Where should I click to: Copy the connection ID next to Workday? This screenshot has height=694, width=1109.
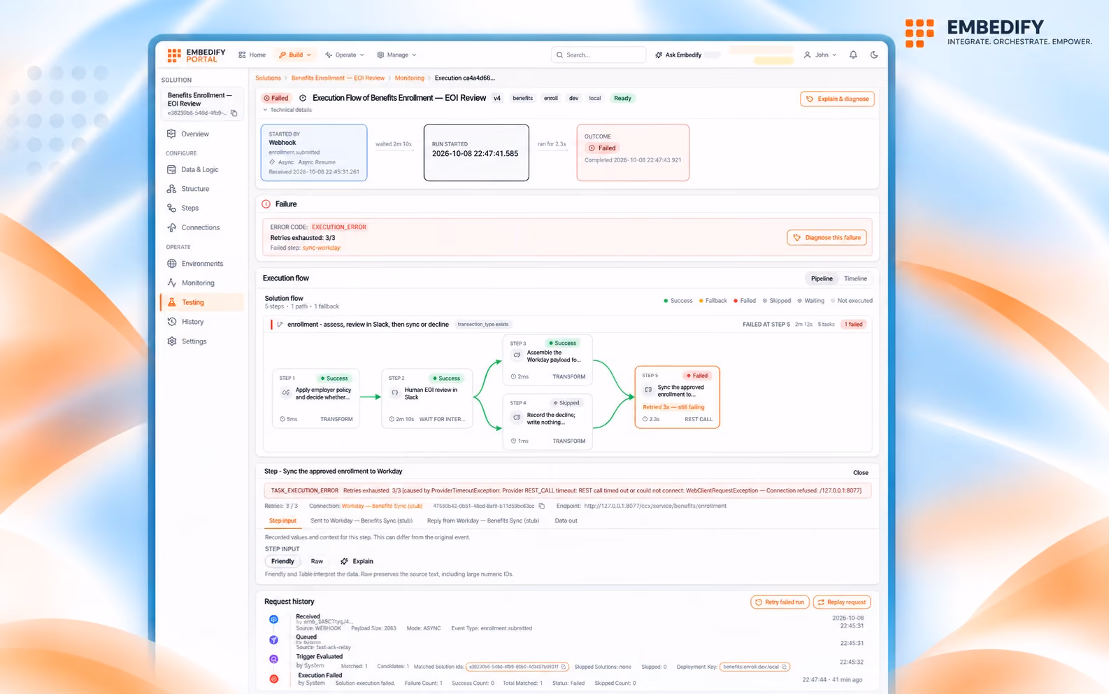541,506
